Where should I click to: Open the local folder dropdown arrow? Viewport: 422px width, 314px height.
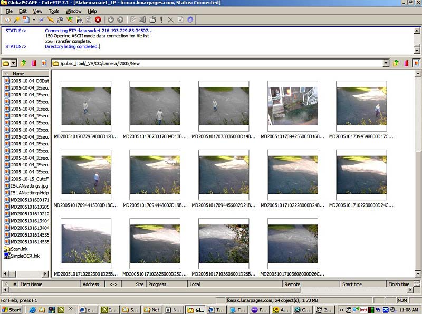pos(14,63)
